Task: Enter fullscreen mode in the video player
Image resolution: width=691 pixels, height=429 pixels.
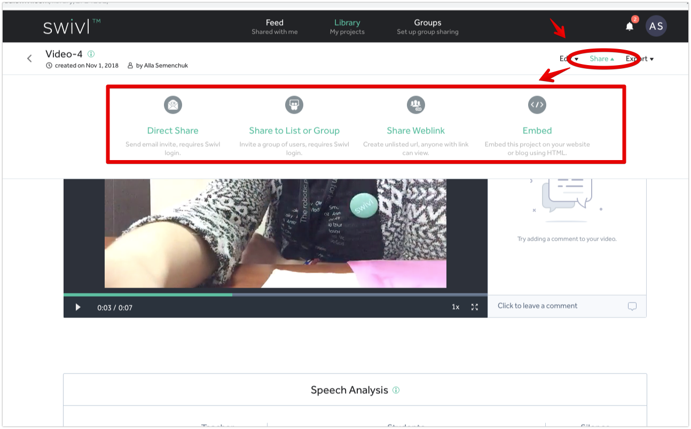Action: [474, 307]
